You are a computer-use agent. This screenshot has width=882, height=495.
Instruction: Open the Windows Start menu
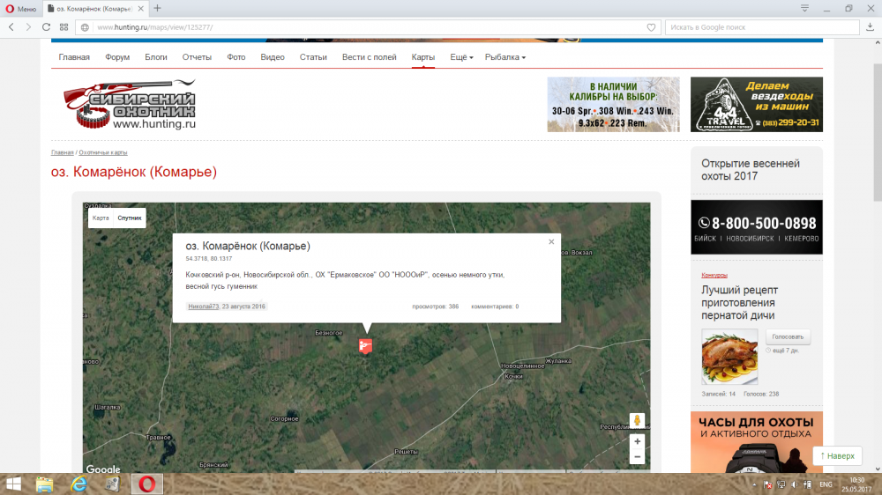coord(13,484)
